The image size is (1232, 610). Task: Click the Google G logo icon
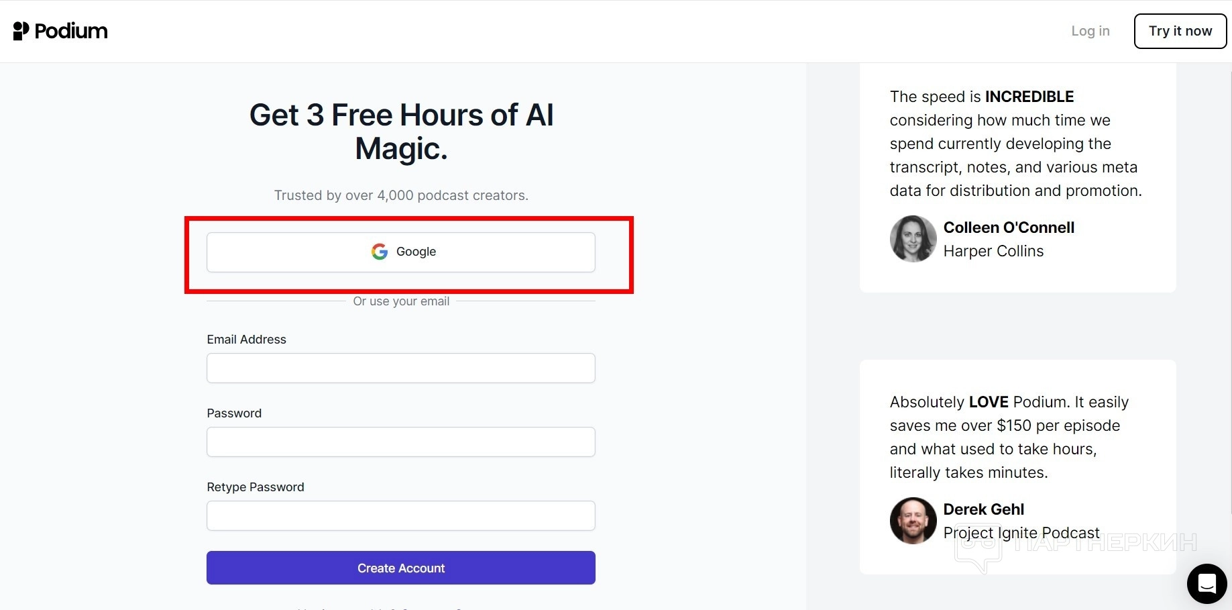(x=380, y=252)
